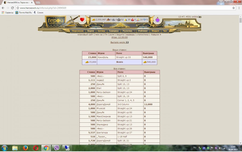
Task: Open player Канифоль's profile link
Action: 103,57
